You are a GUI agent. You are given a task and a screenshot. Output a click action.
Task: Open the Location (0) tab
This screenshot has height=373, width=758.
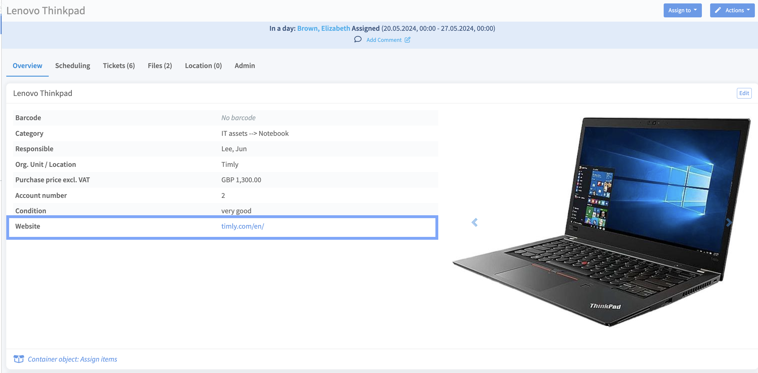203,65
